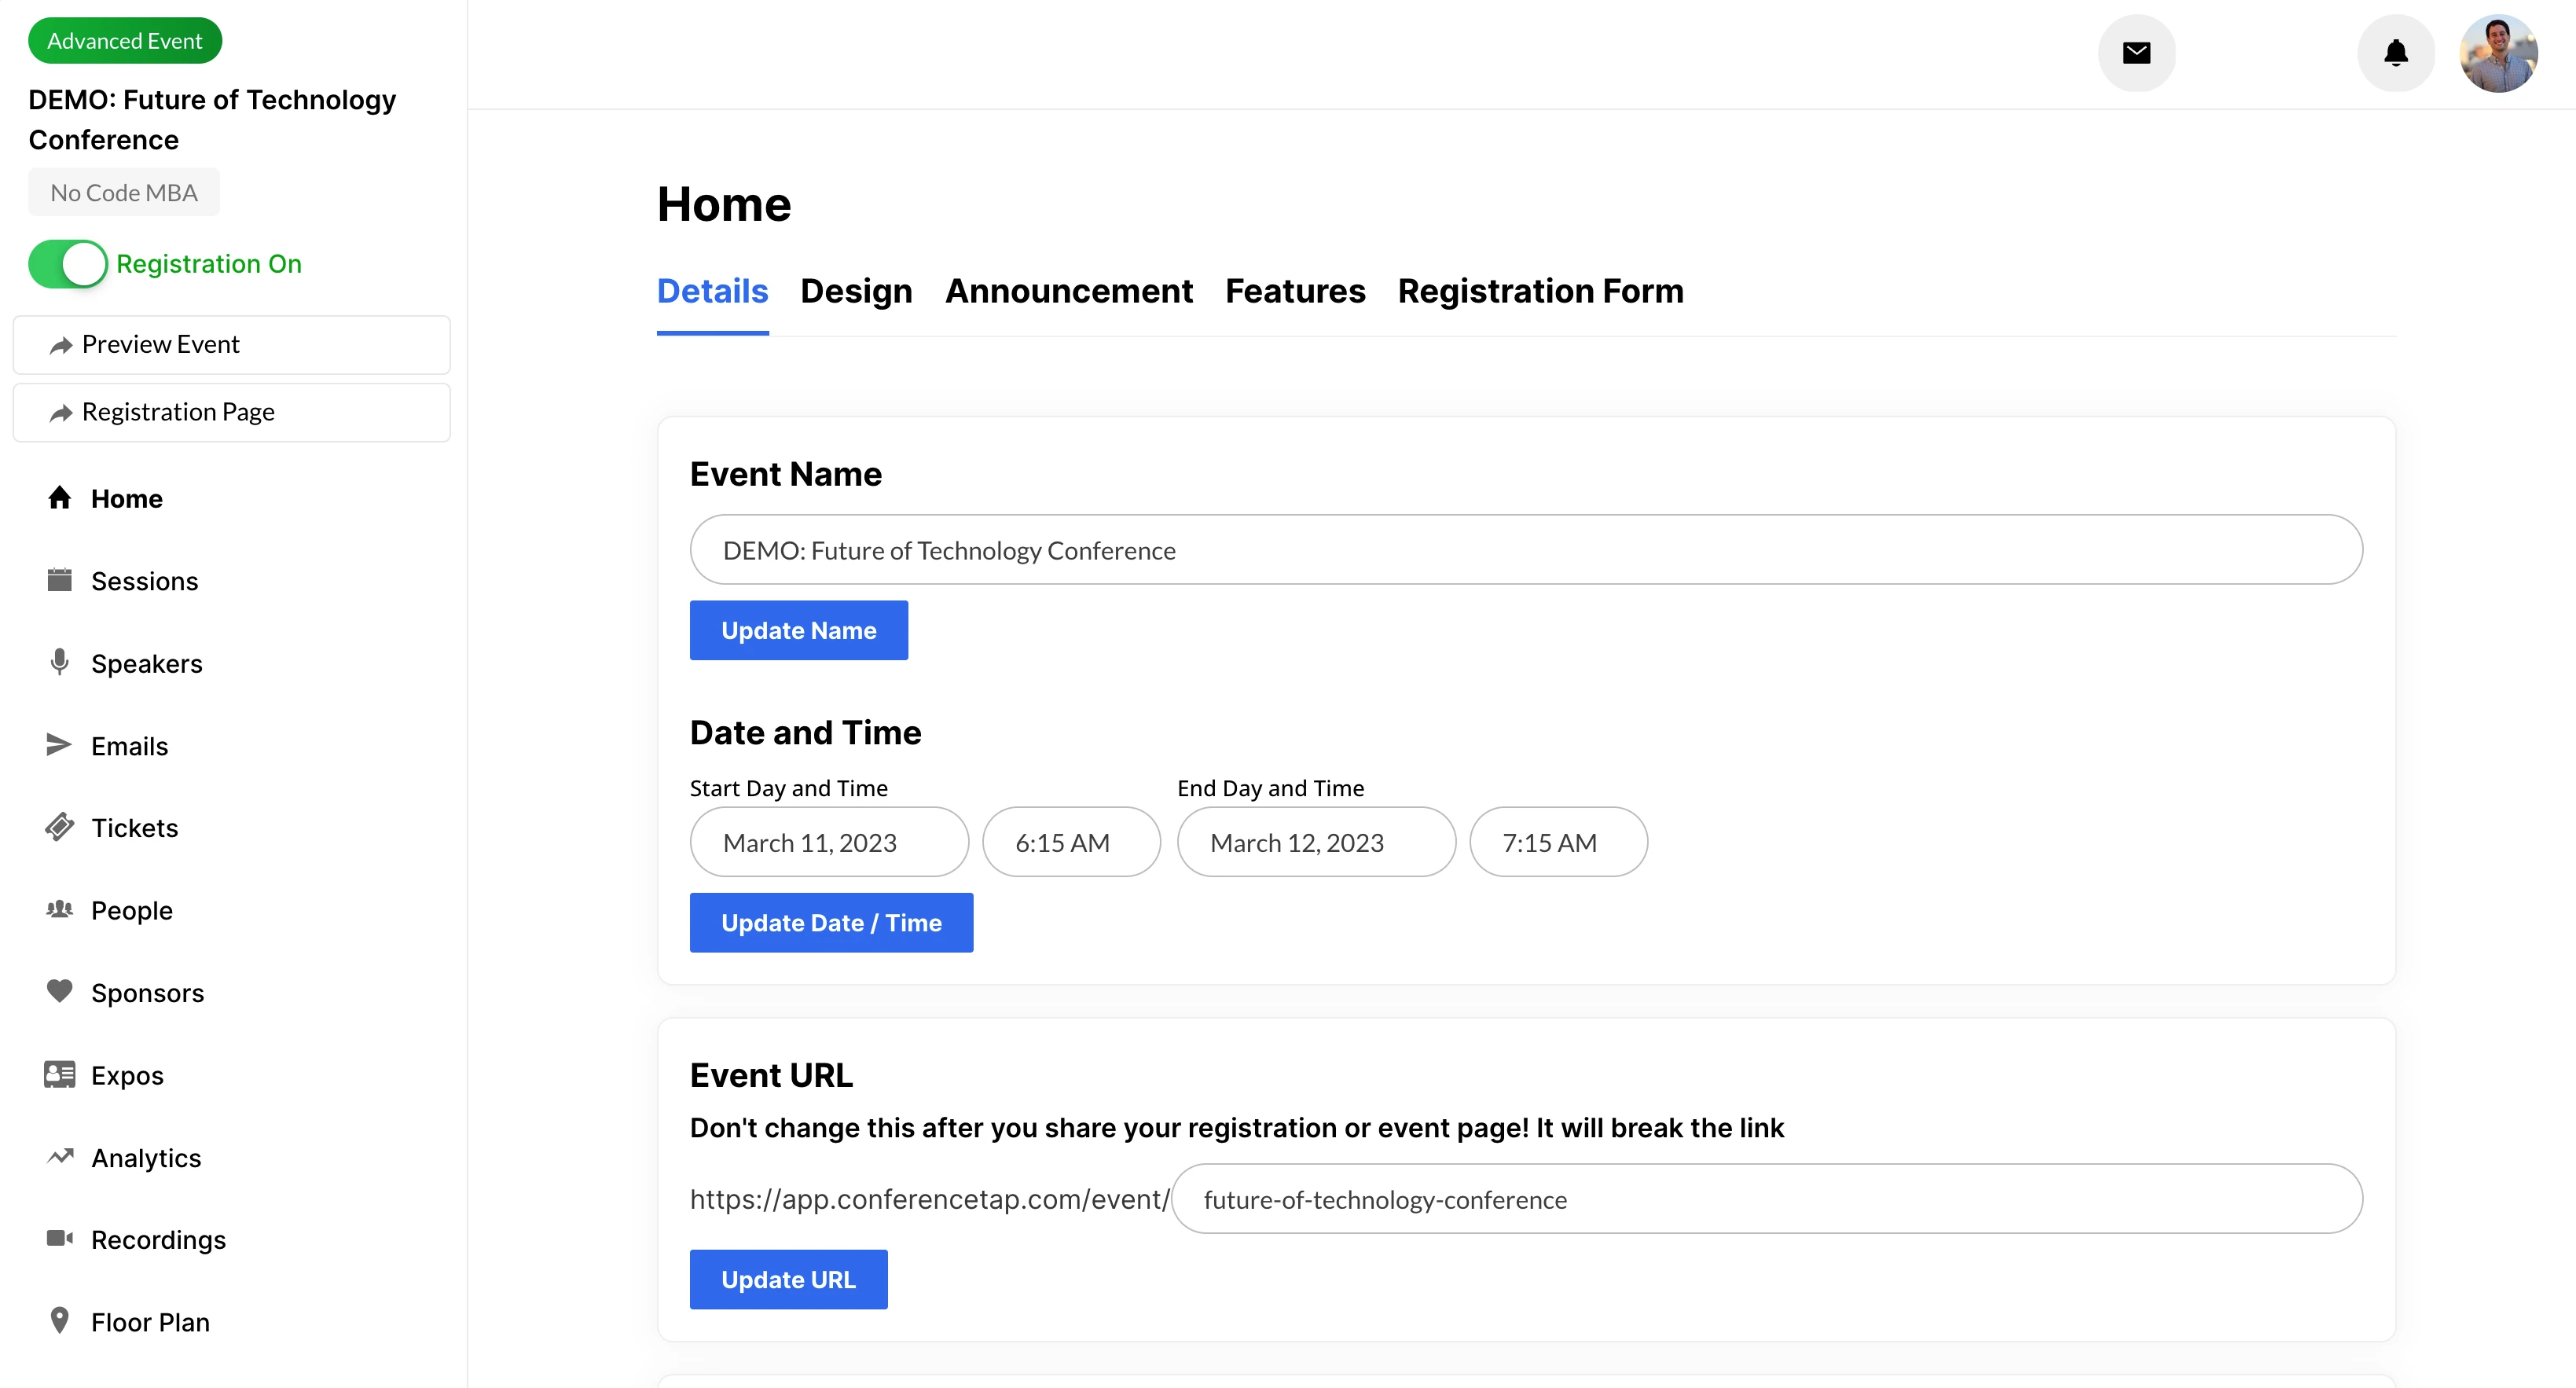Click Update URL button
Image resolution: width=2576 pixels, height=1388 pixels.
[788, 1279]
